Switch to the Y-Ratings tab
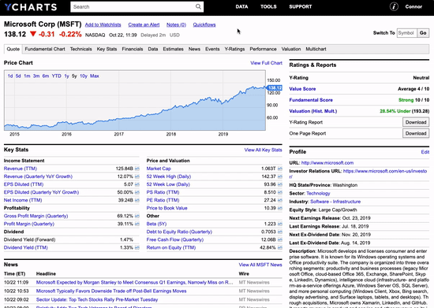Screen dimensions: 434x308 (x=234, y=49)
